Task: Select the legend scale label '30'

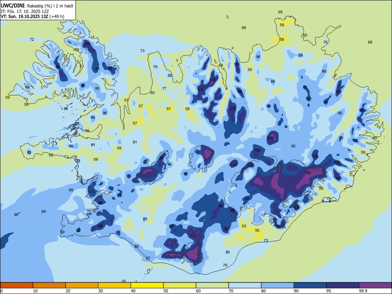Action: 100,291
